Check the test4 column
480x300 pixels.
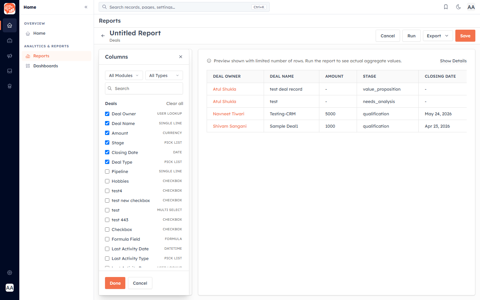(107, 191)
